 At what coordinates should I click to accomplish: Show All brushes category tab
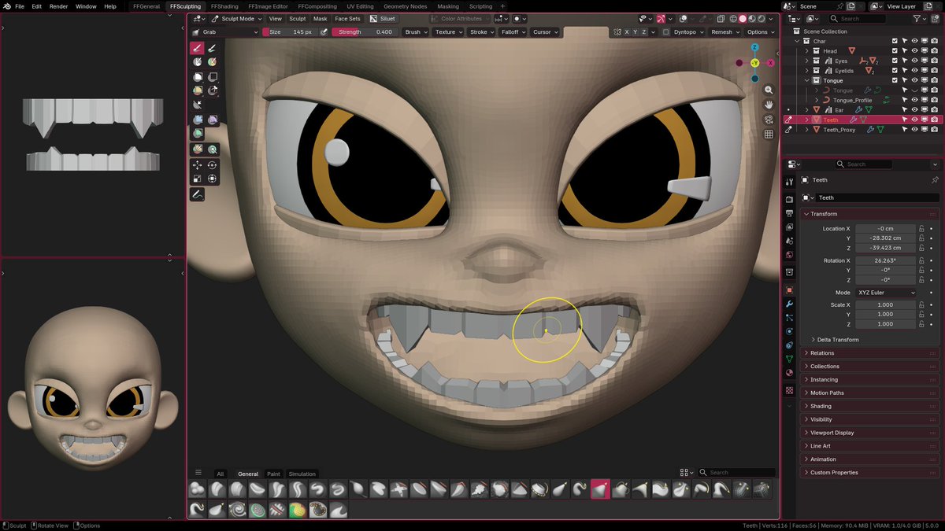coord(220,474)
